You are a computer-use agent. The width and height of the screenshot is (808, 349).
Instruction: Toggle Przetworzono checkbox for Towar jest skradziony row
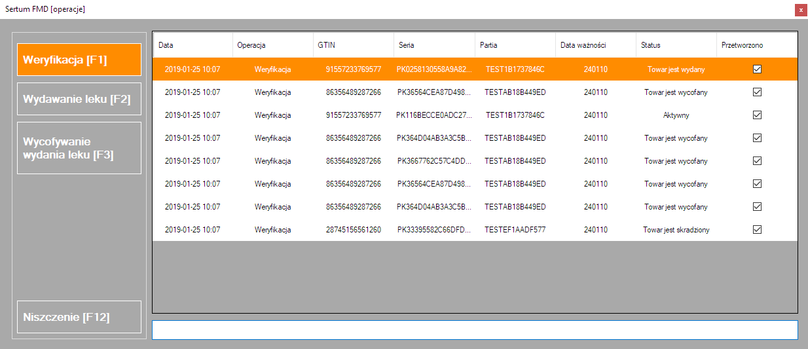tap(757, 230)
